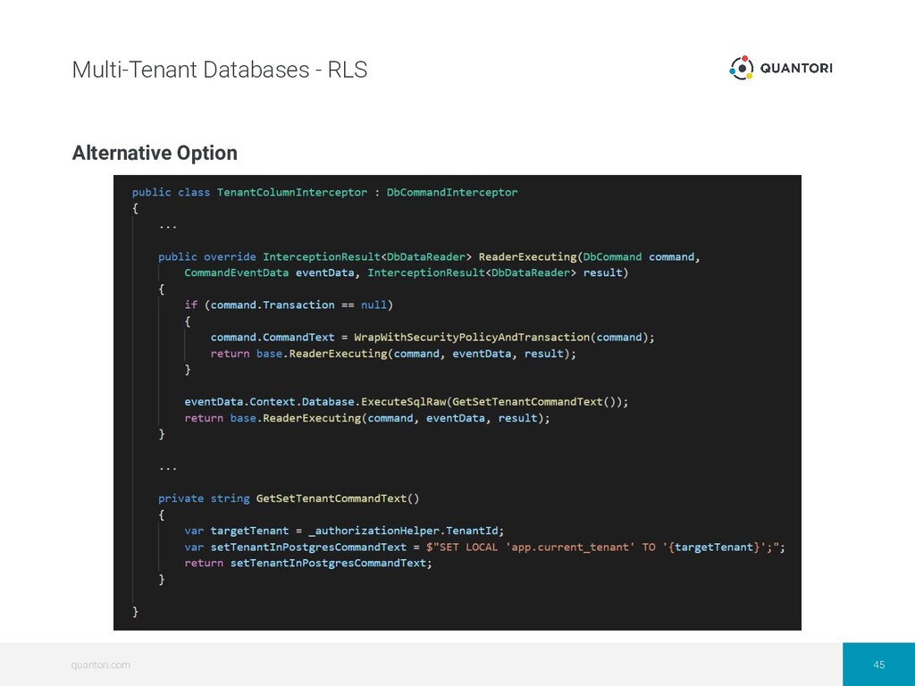Click 'ReaderExecuting(' in the override method signature

[x=531, y=256]
